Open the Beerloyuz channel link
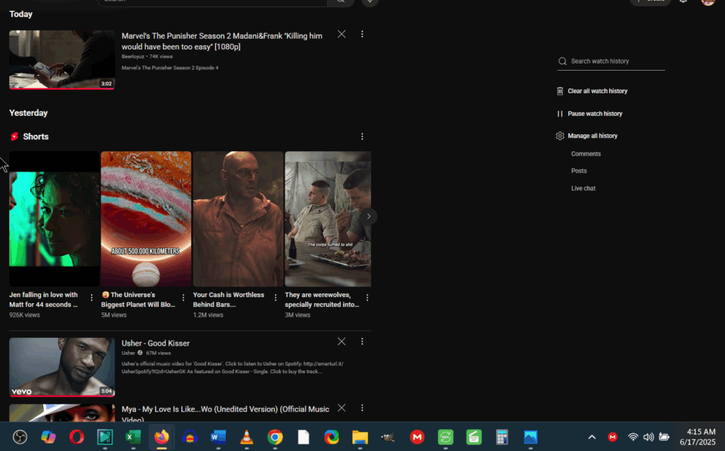This screenshot has height=451, width=725. point(132,57)
